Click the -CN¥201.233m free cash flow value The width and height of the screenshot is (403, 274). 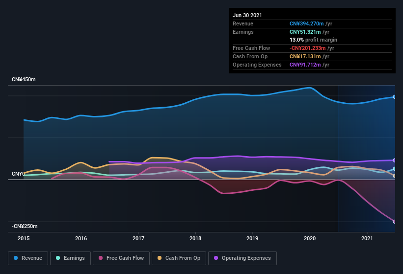pos(308,48)
